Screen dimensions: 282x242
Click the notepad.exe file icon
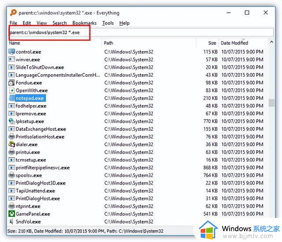tap(12, 98)
